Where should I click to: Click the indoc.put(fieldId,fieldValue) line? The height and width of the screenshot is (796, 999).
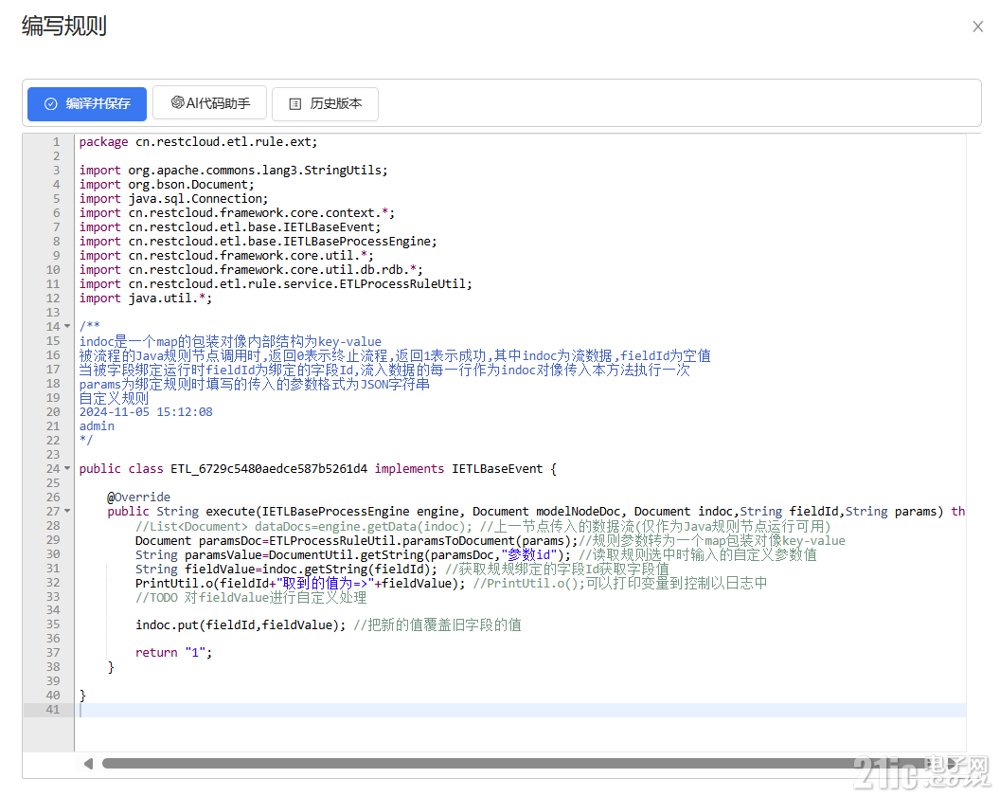click(x=241, y=625)
